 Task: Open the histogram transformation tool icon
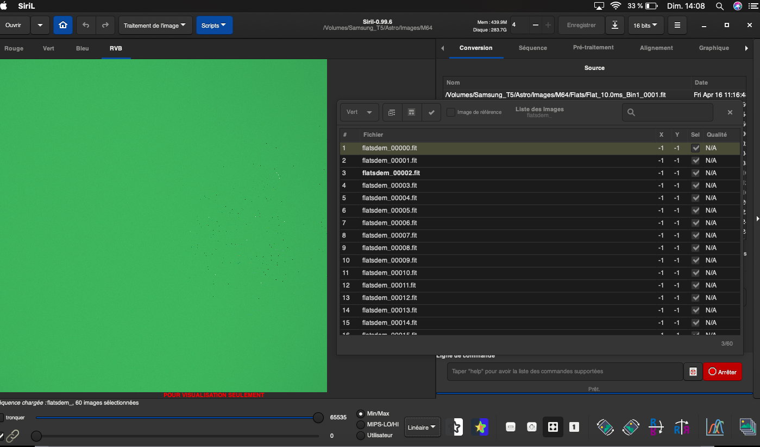pyautogui.click(x=715, y=427)
